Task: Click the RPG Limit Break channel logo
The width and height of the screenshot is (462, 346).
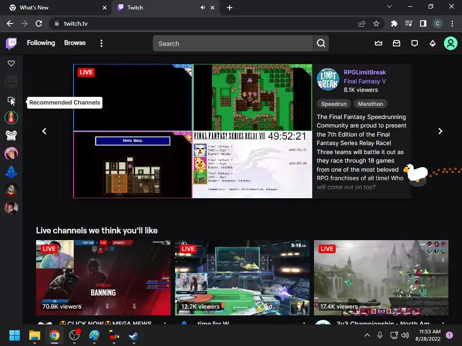Action: [328, 79]
